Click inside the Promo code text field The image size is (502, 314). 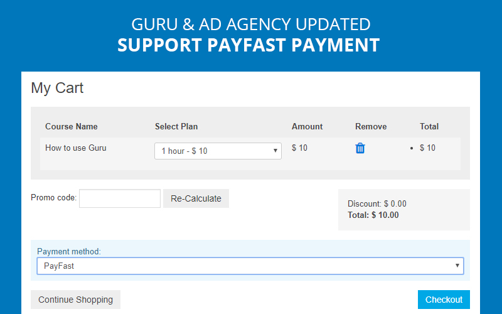120,198
